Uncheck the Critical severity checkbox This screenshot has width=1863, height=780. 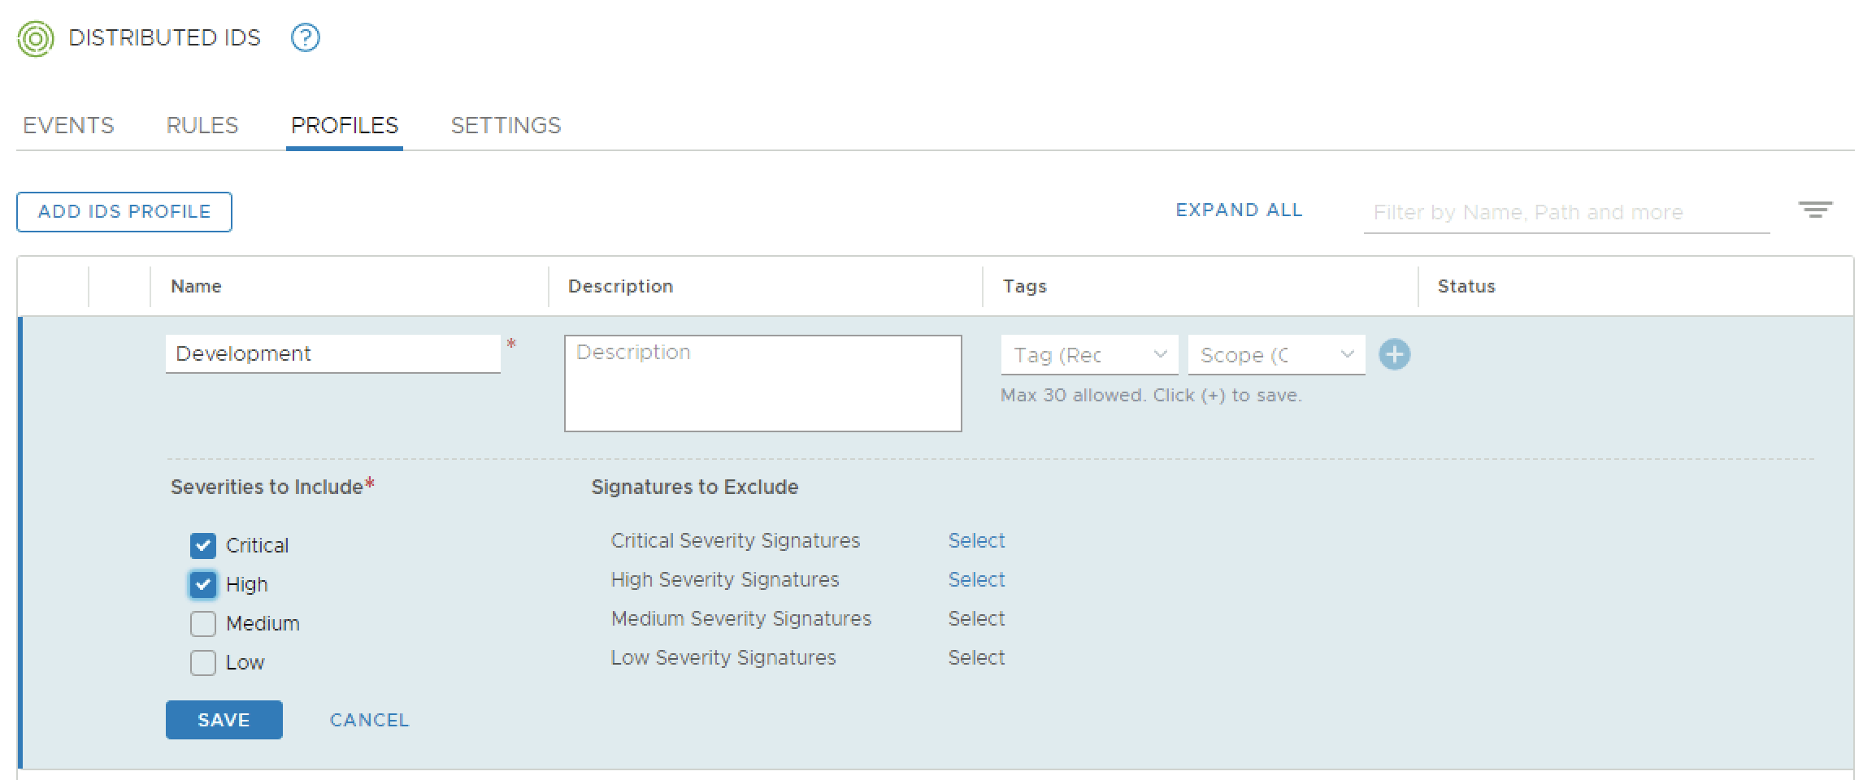click(203, 545)
